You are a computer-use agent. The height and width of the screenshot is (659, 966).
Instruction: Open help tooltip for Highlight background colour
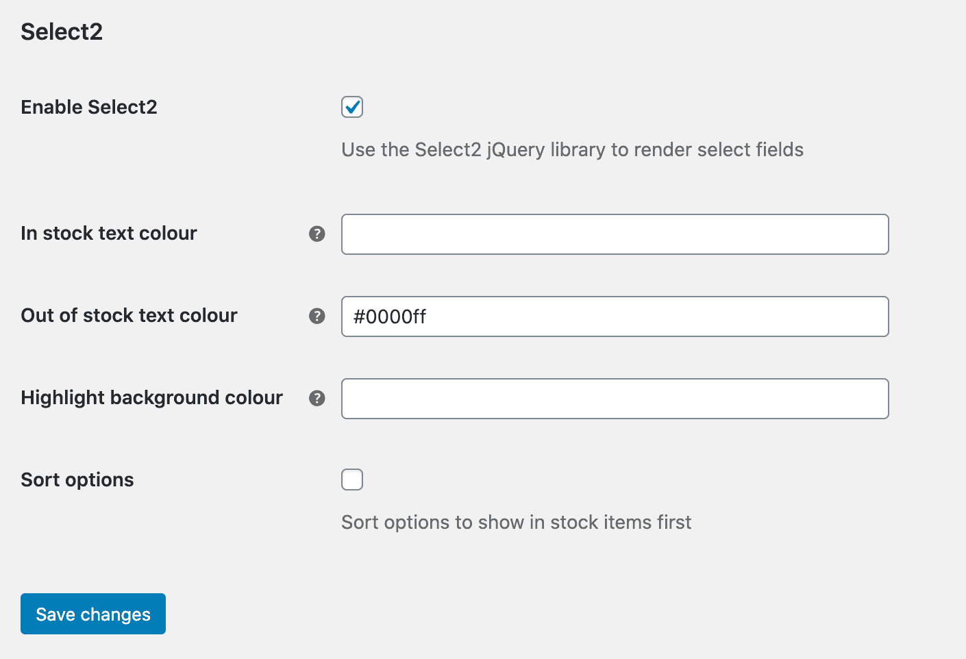[x=317, y=398]
